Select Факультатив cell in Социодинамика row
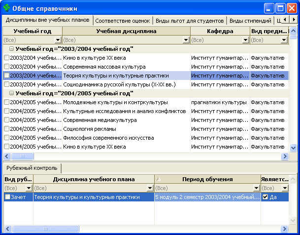The height and width of the screenshot is (235, 300). (x=269, y=84)
